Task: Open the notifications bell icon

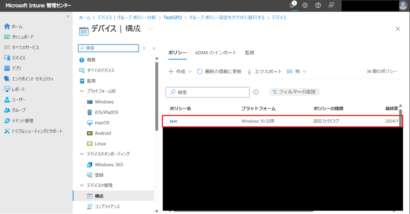Action: coord(292,5)
